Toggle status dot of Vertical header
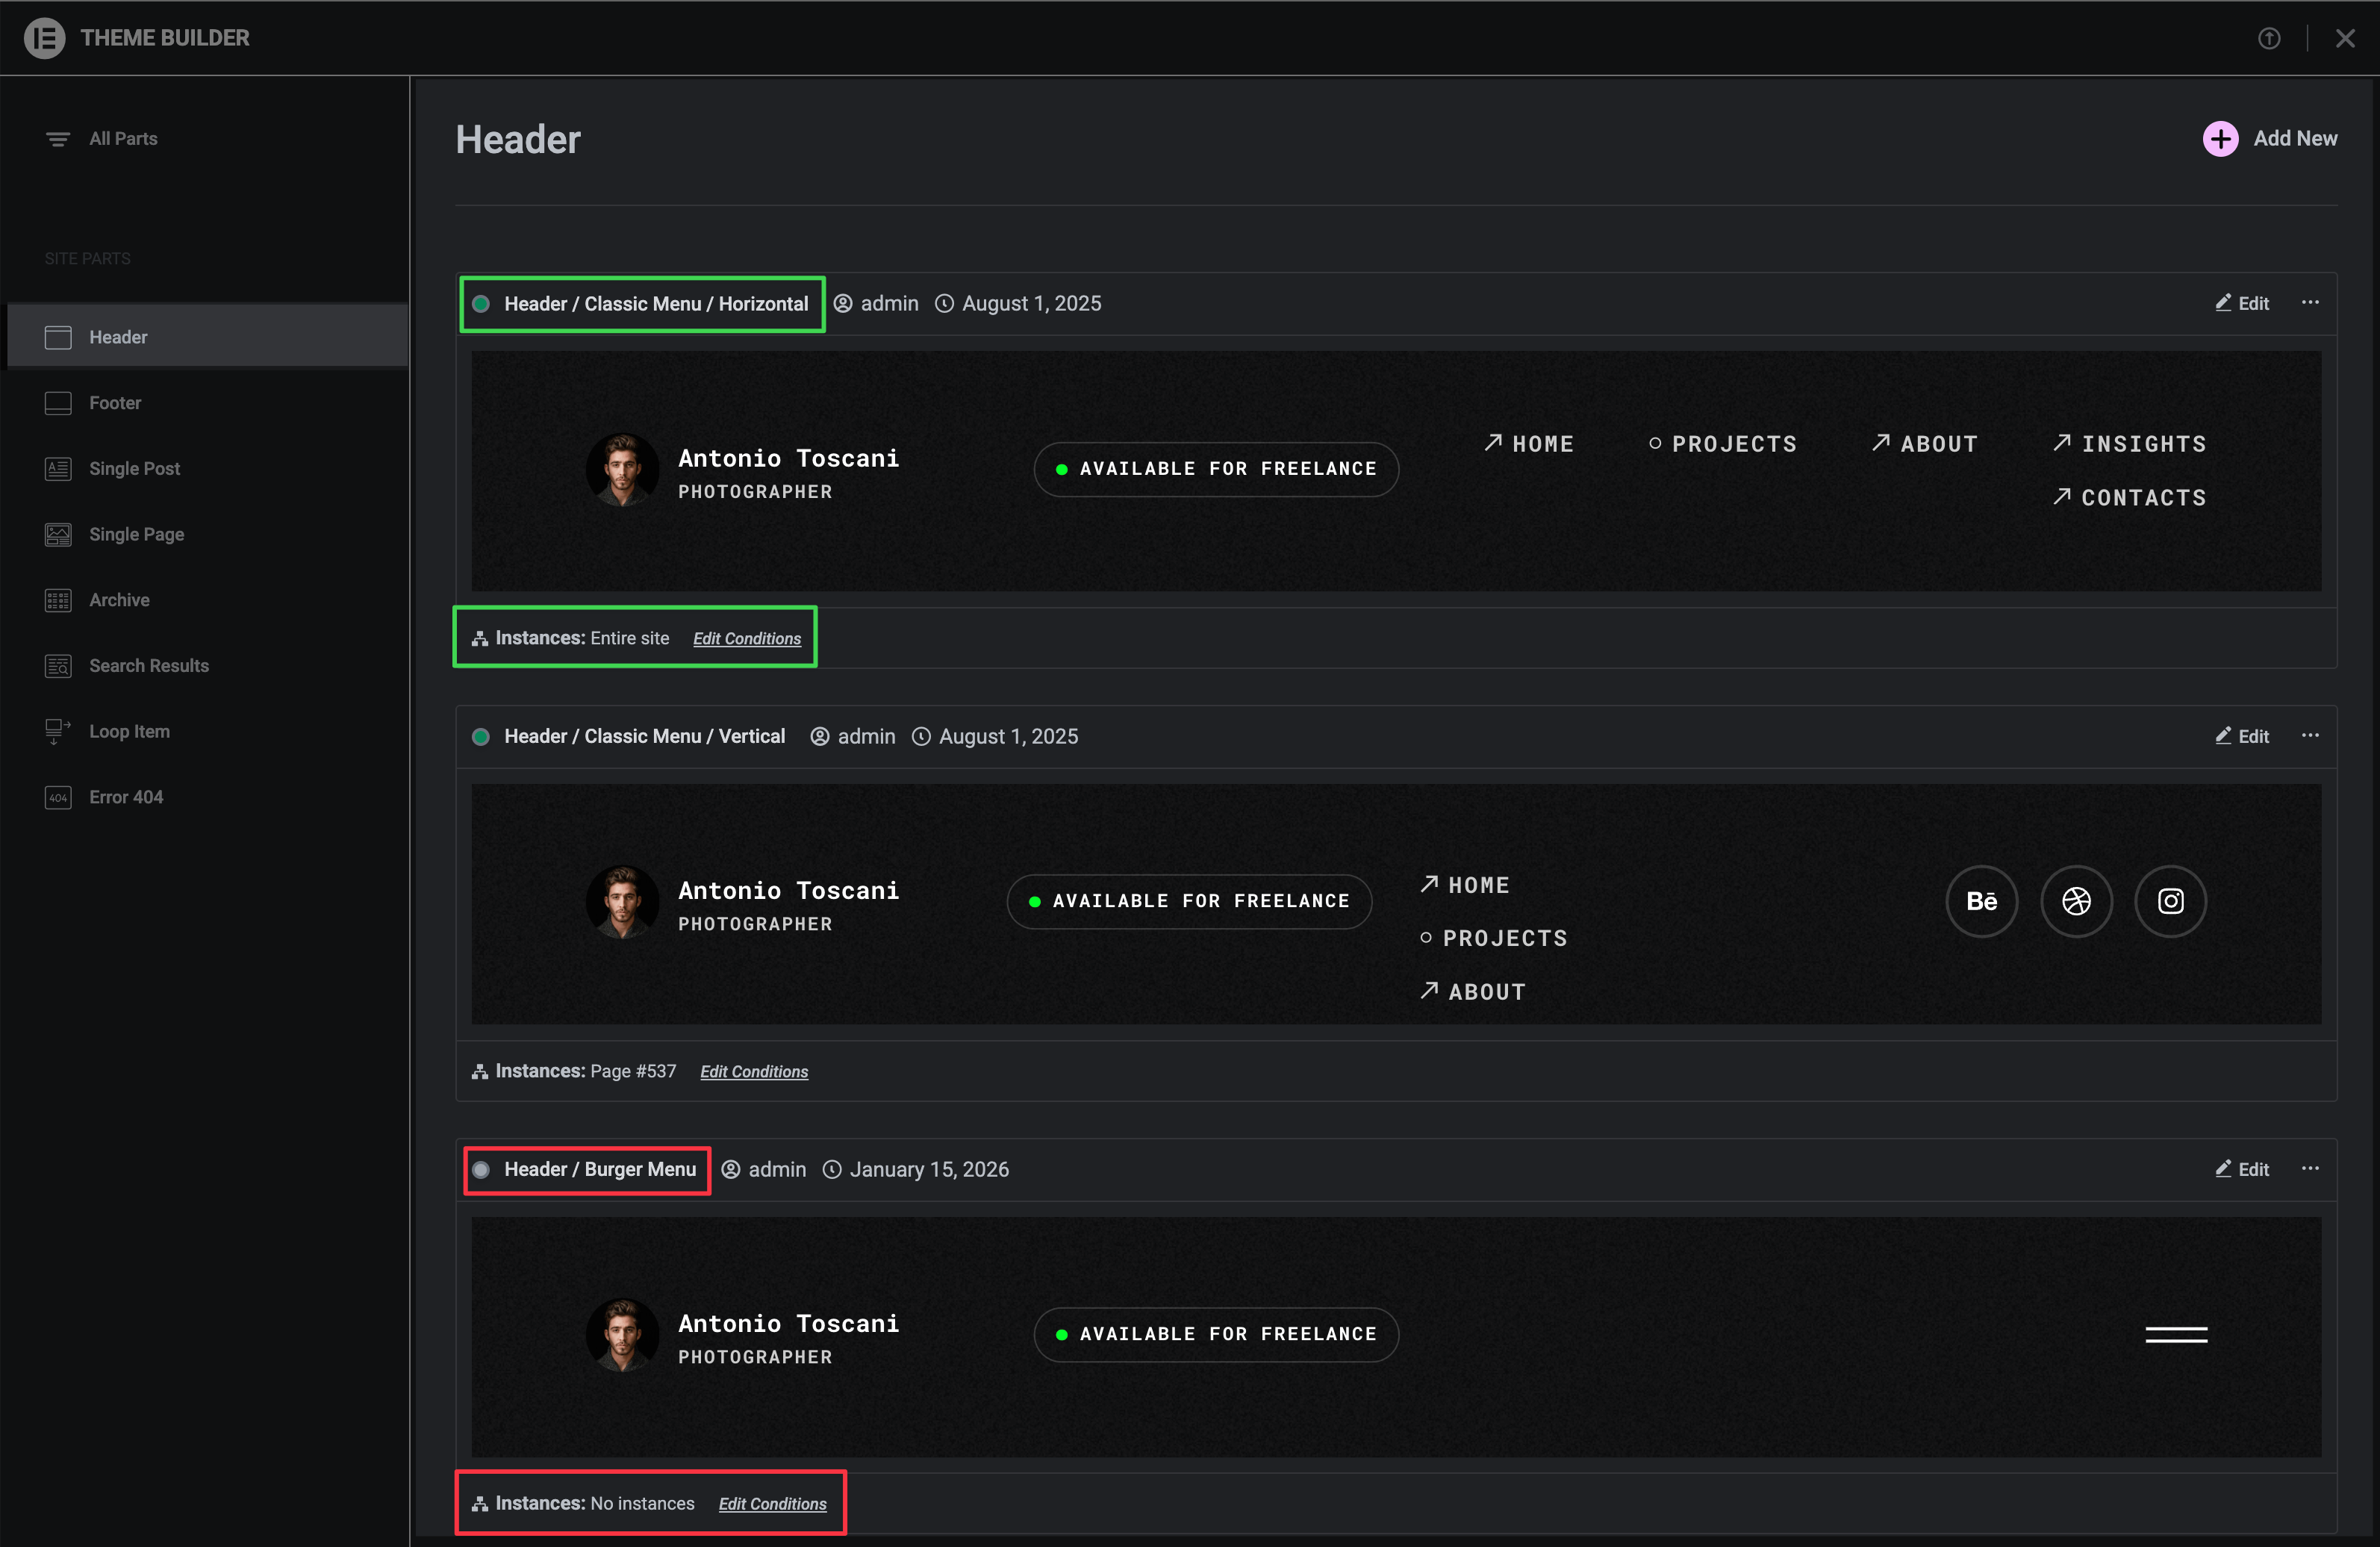 click(x=481, y=737)
